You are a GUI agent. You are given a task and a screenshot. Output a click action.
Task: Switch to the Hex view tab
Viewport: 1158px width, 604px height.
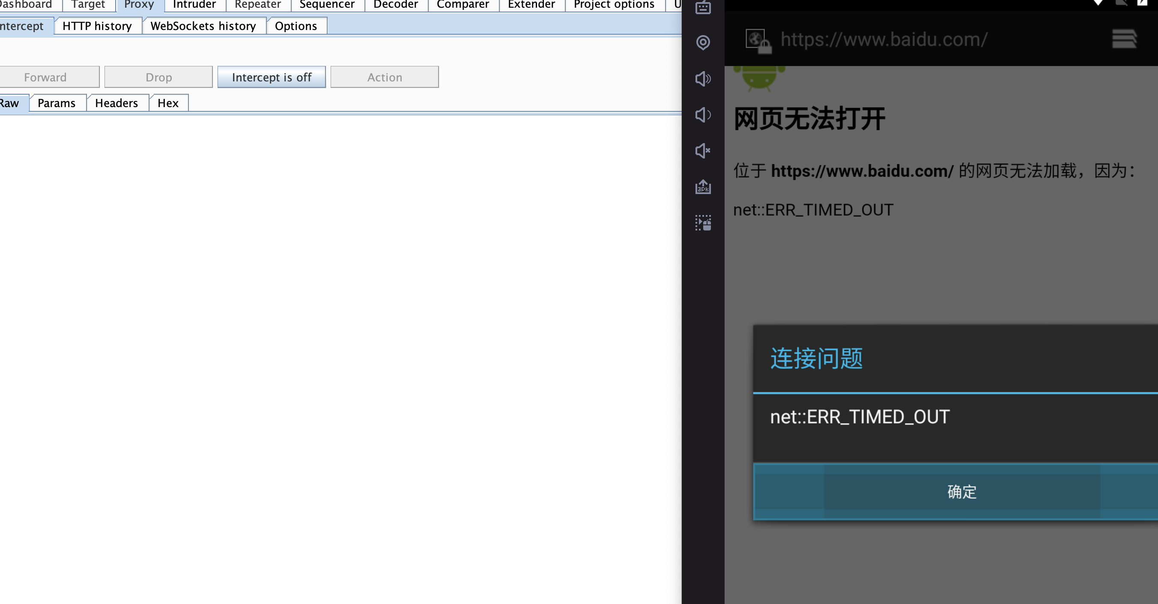(x=168, y=103)
